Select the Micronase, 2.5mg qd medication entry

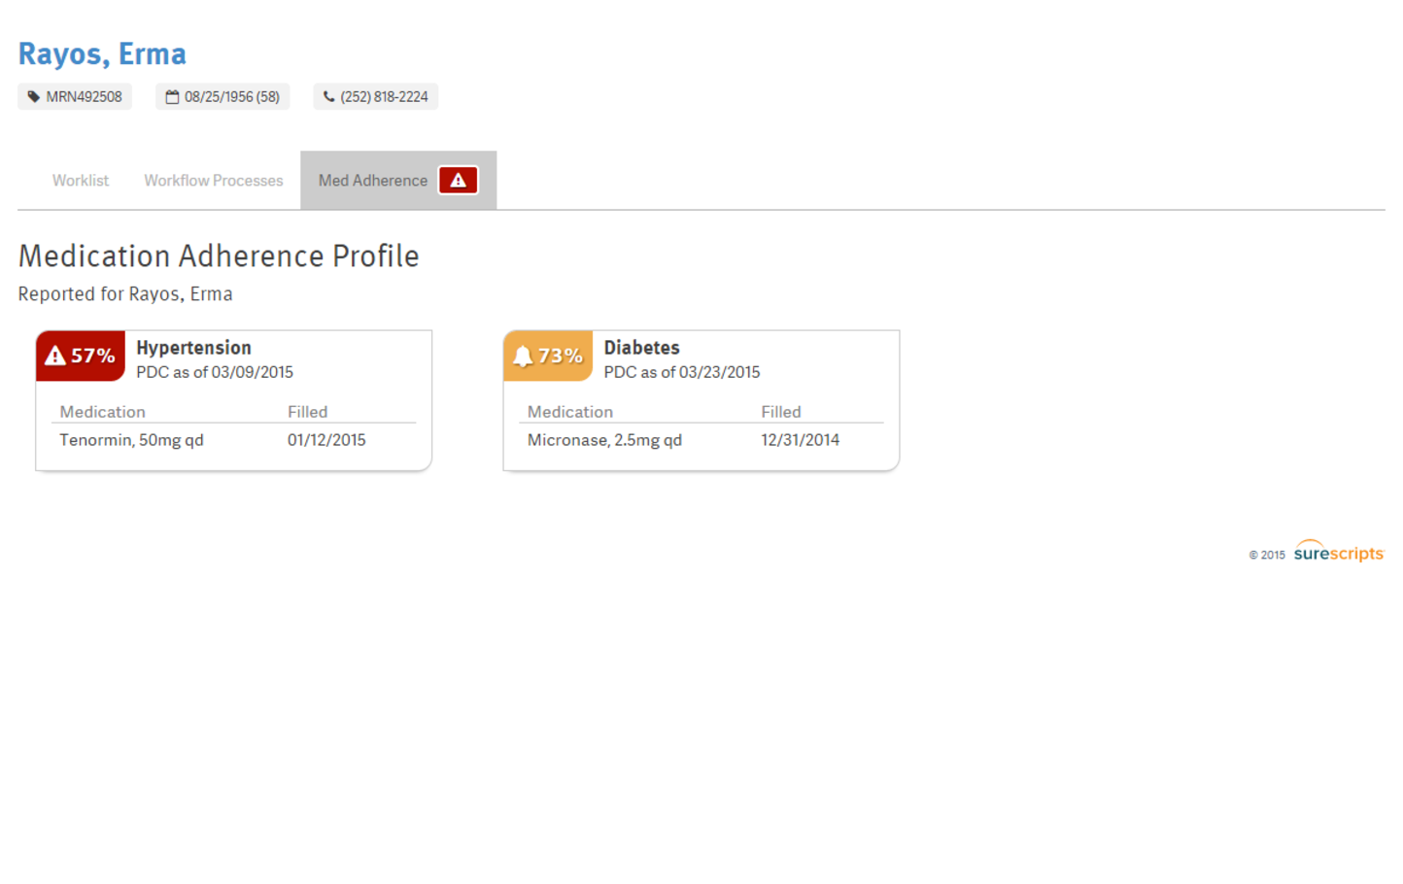click(604, 439)
